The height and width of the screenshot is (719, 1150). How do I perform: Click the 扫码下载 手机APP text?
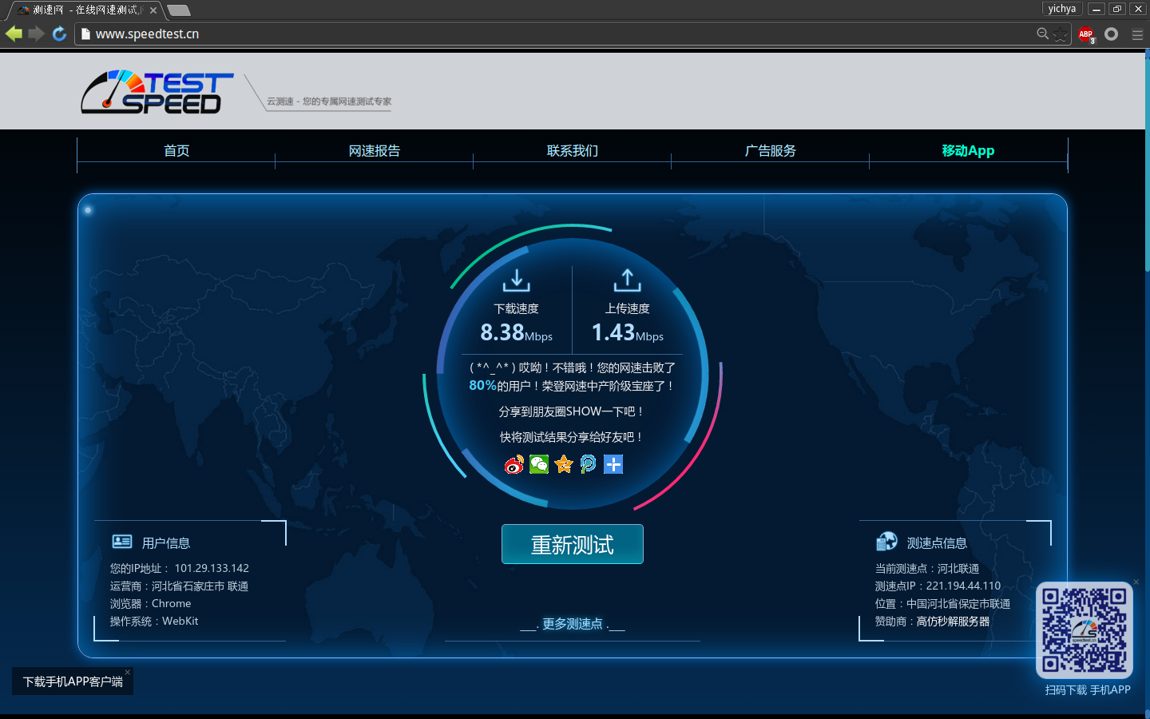click(x=1088, y=689)
